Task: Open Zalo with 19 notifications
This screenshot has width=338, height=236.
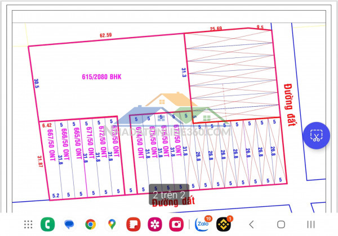Action: (203, 224)
